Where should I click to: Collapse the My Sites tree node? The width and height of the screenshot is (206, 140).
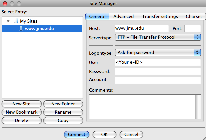tap(8, 21)
